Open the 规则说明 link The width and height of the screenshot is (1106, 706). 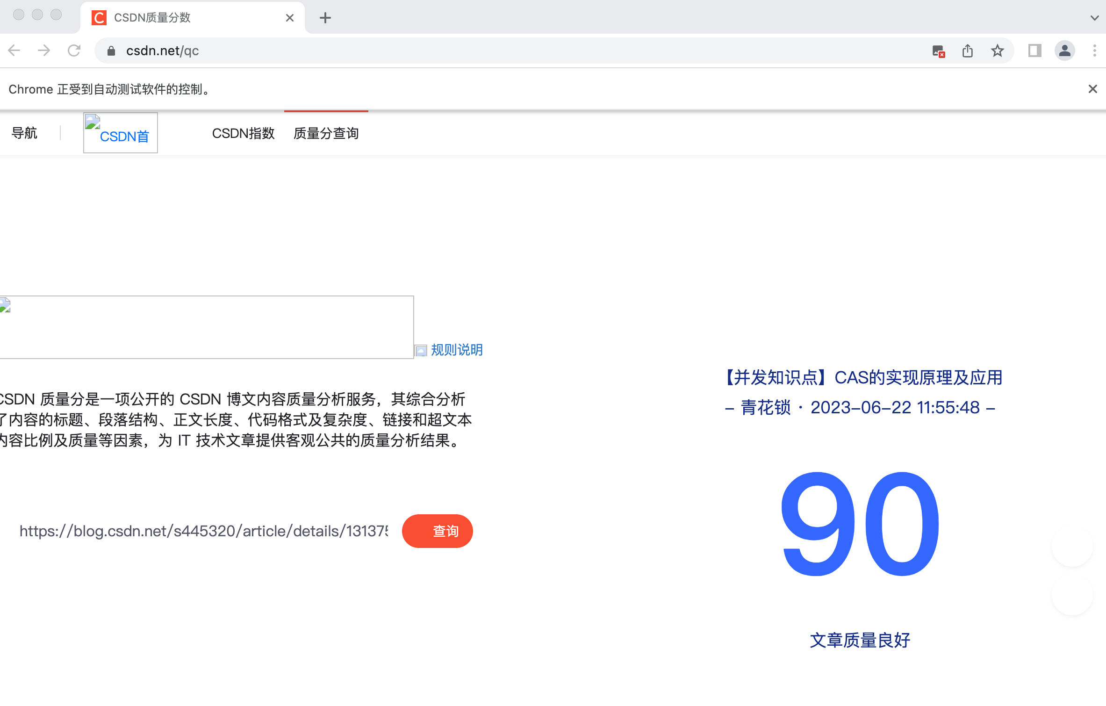click(x=457, y=350)
